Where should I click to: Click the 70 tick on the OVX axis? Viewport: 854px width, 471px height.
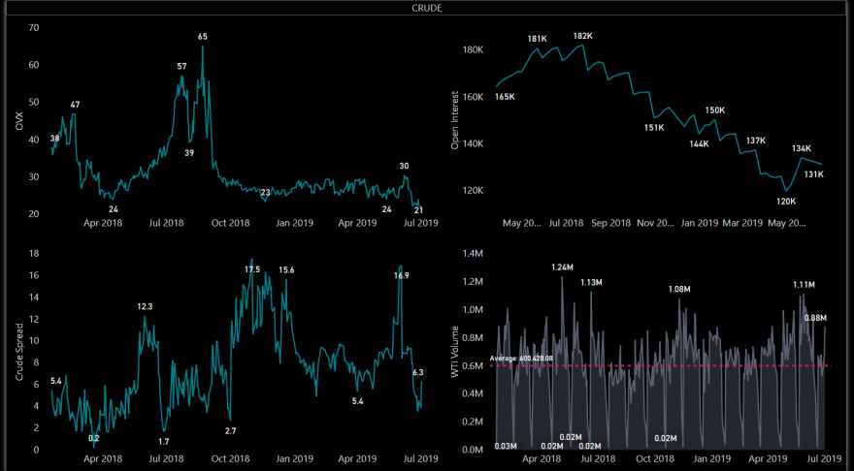click(34, 27)
